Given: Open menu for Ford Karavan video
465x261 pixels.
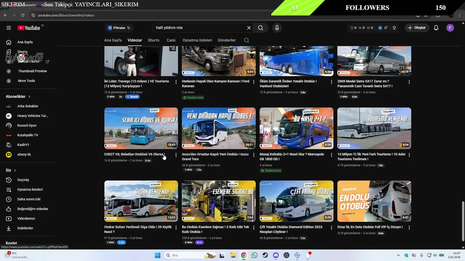Looking at the screenshot, I should pos(254,82).
